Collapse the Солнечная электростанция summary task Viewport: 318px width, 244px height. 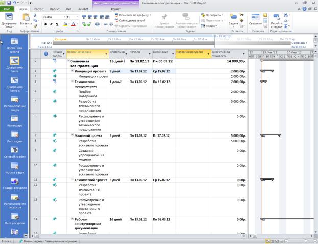pos(68,61)
